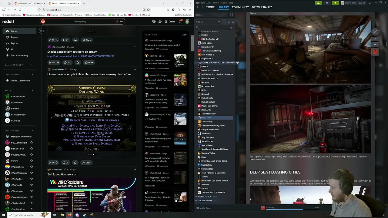Open comments on the Sneako post (315)
Viewport: 388px width, 218px height.
point(67,62)
